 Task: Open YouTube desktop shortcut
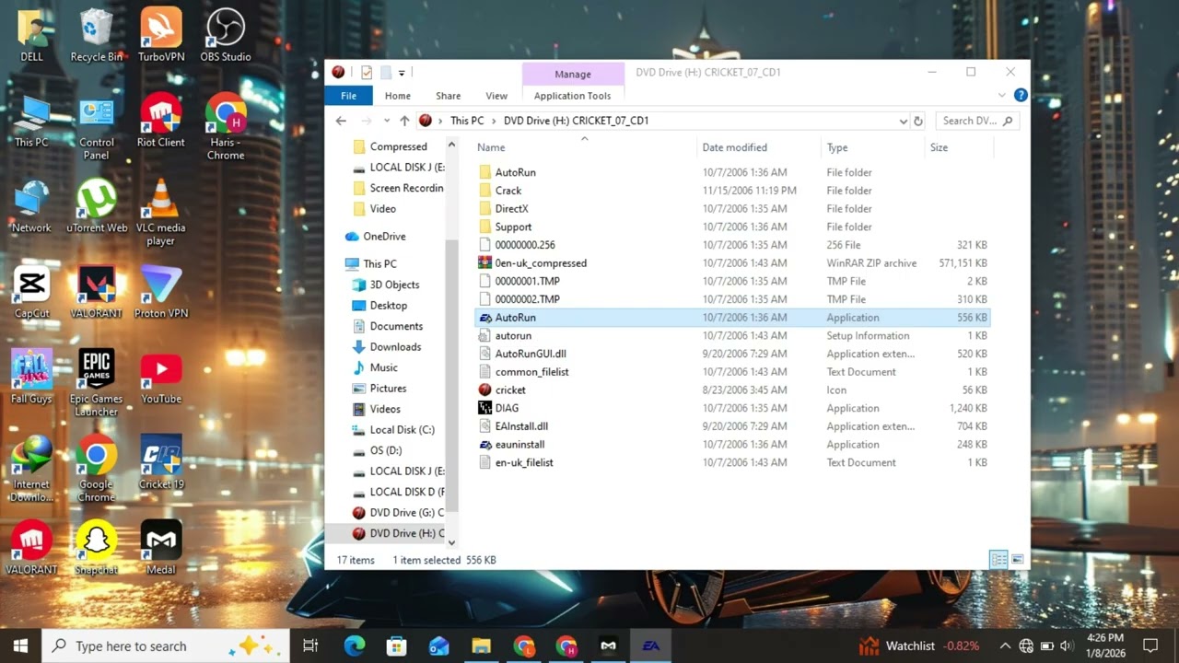click(x=161, y=378)
